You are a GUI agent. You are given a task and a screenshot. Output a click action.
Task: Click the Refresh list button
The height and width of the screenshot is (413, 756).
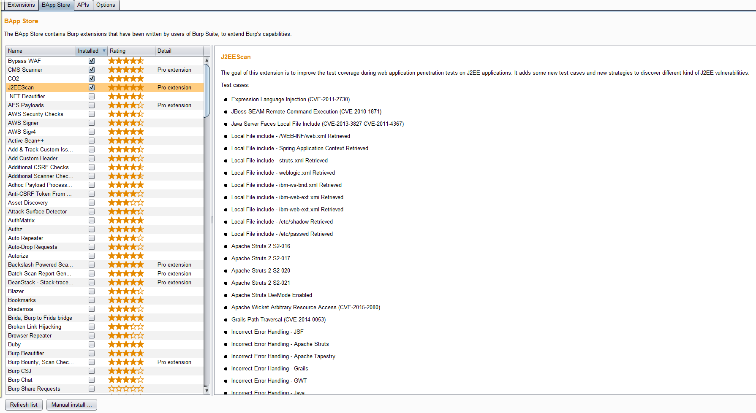point(24,405)
